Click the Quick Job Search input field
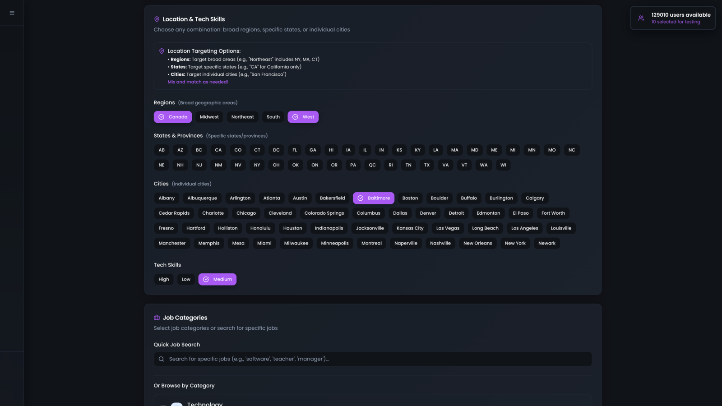722x406 pixels. (x=373, y=359)
